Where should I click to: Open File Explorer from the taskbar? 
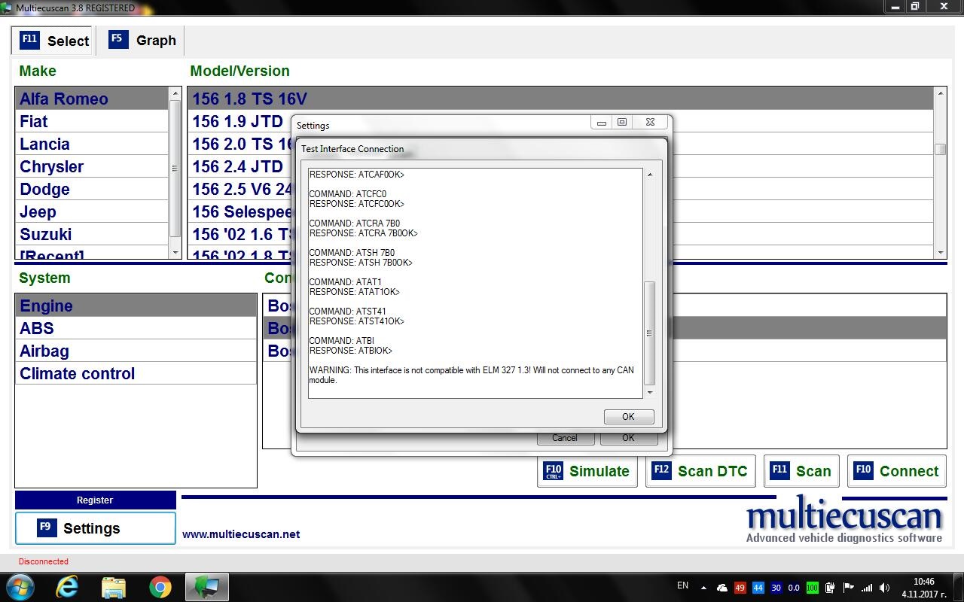pyautogui.click(x=114, y=587)
